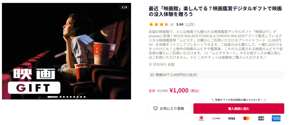Jump to slide 2 using the carousel dot
The height and width of the screenshot is (125, 292).
tap(61, 97)
